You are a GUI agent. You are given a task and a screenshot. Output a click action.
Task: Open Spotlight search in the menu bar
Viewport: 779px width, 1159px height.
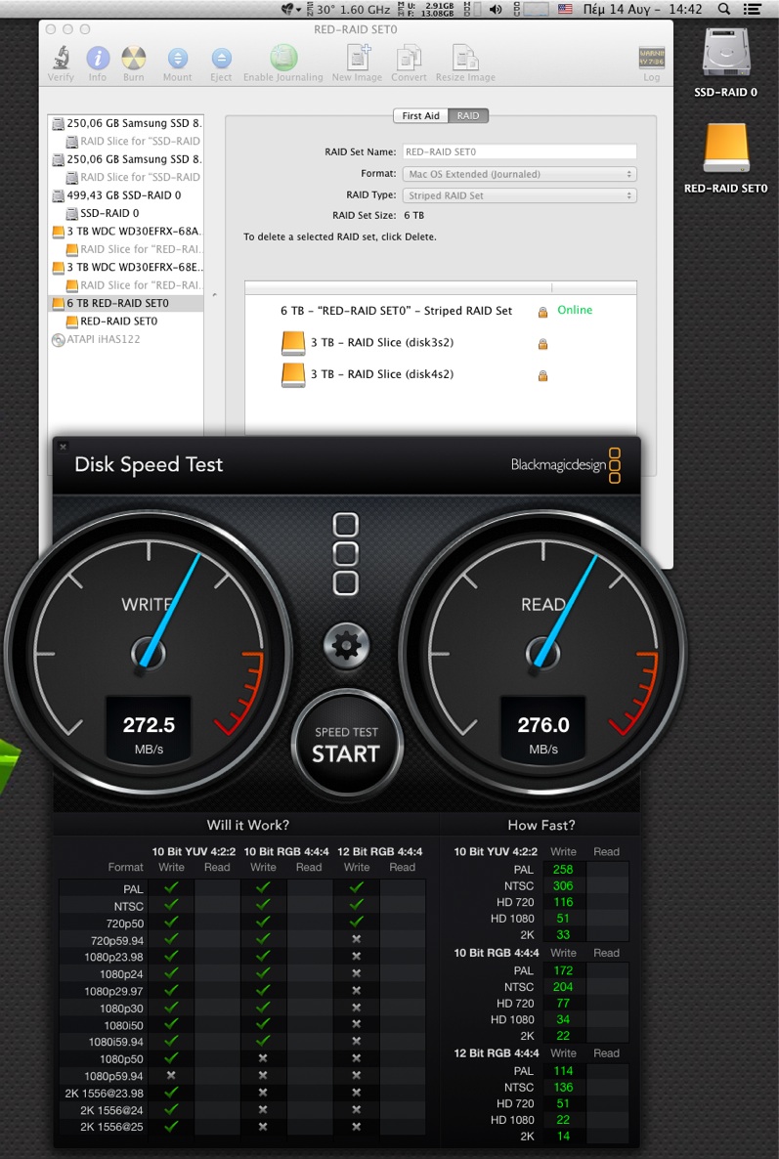tap(724, 9)
